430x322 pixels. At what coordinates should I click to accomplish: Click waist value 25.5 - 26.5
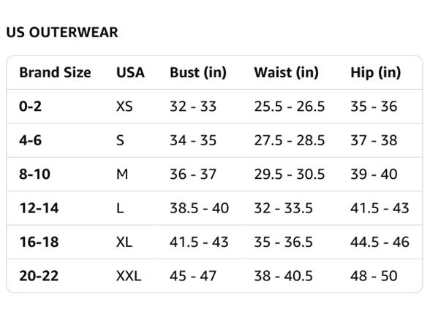click(290, 107)
